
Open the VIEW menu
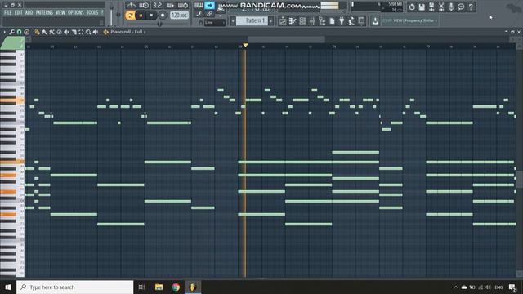tap(60, 13)
